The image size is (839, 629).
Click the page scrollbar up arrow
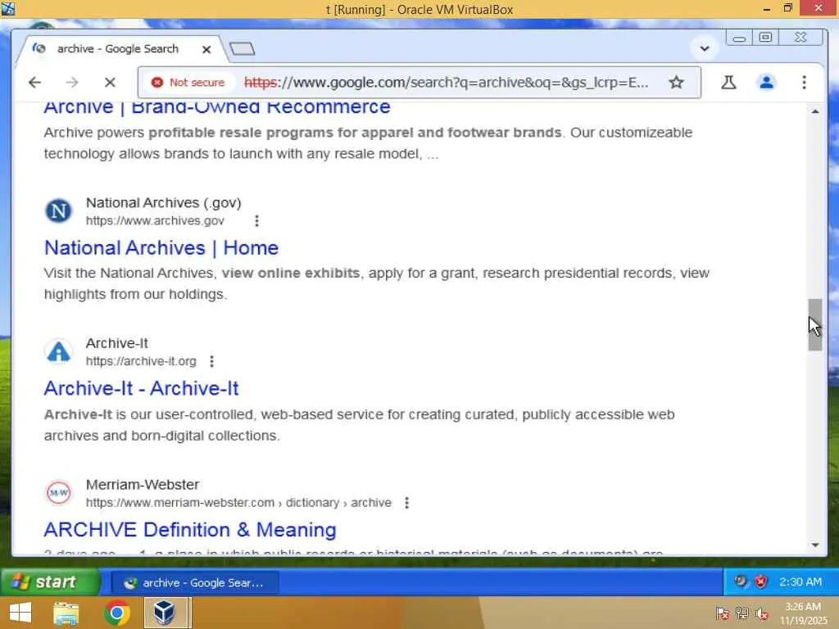coord(815,111)
